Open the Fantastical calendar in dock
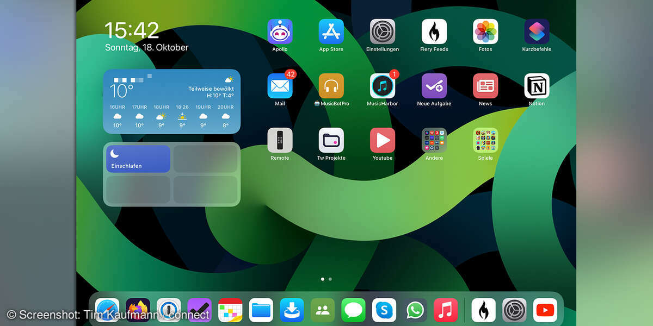 point(230,310)
